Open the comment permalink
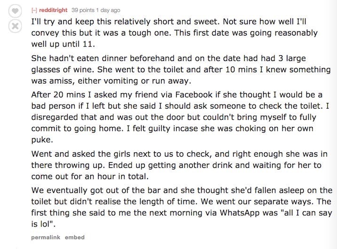Image resolution: width=337 pixels, height=249 pixels. click(x=45, y=238)
